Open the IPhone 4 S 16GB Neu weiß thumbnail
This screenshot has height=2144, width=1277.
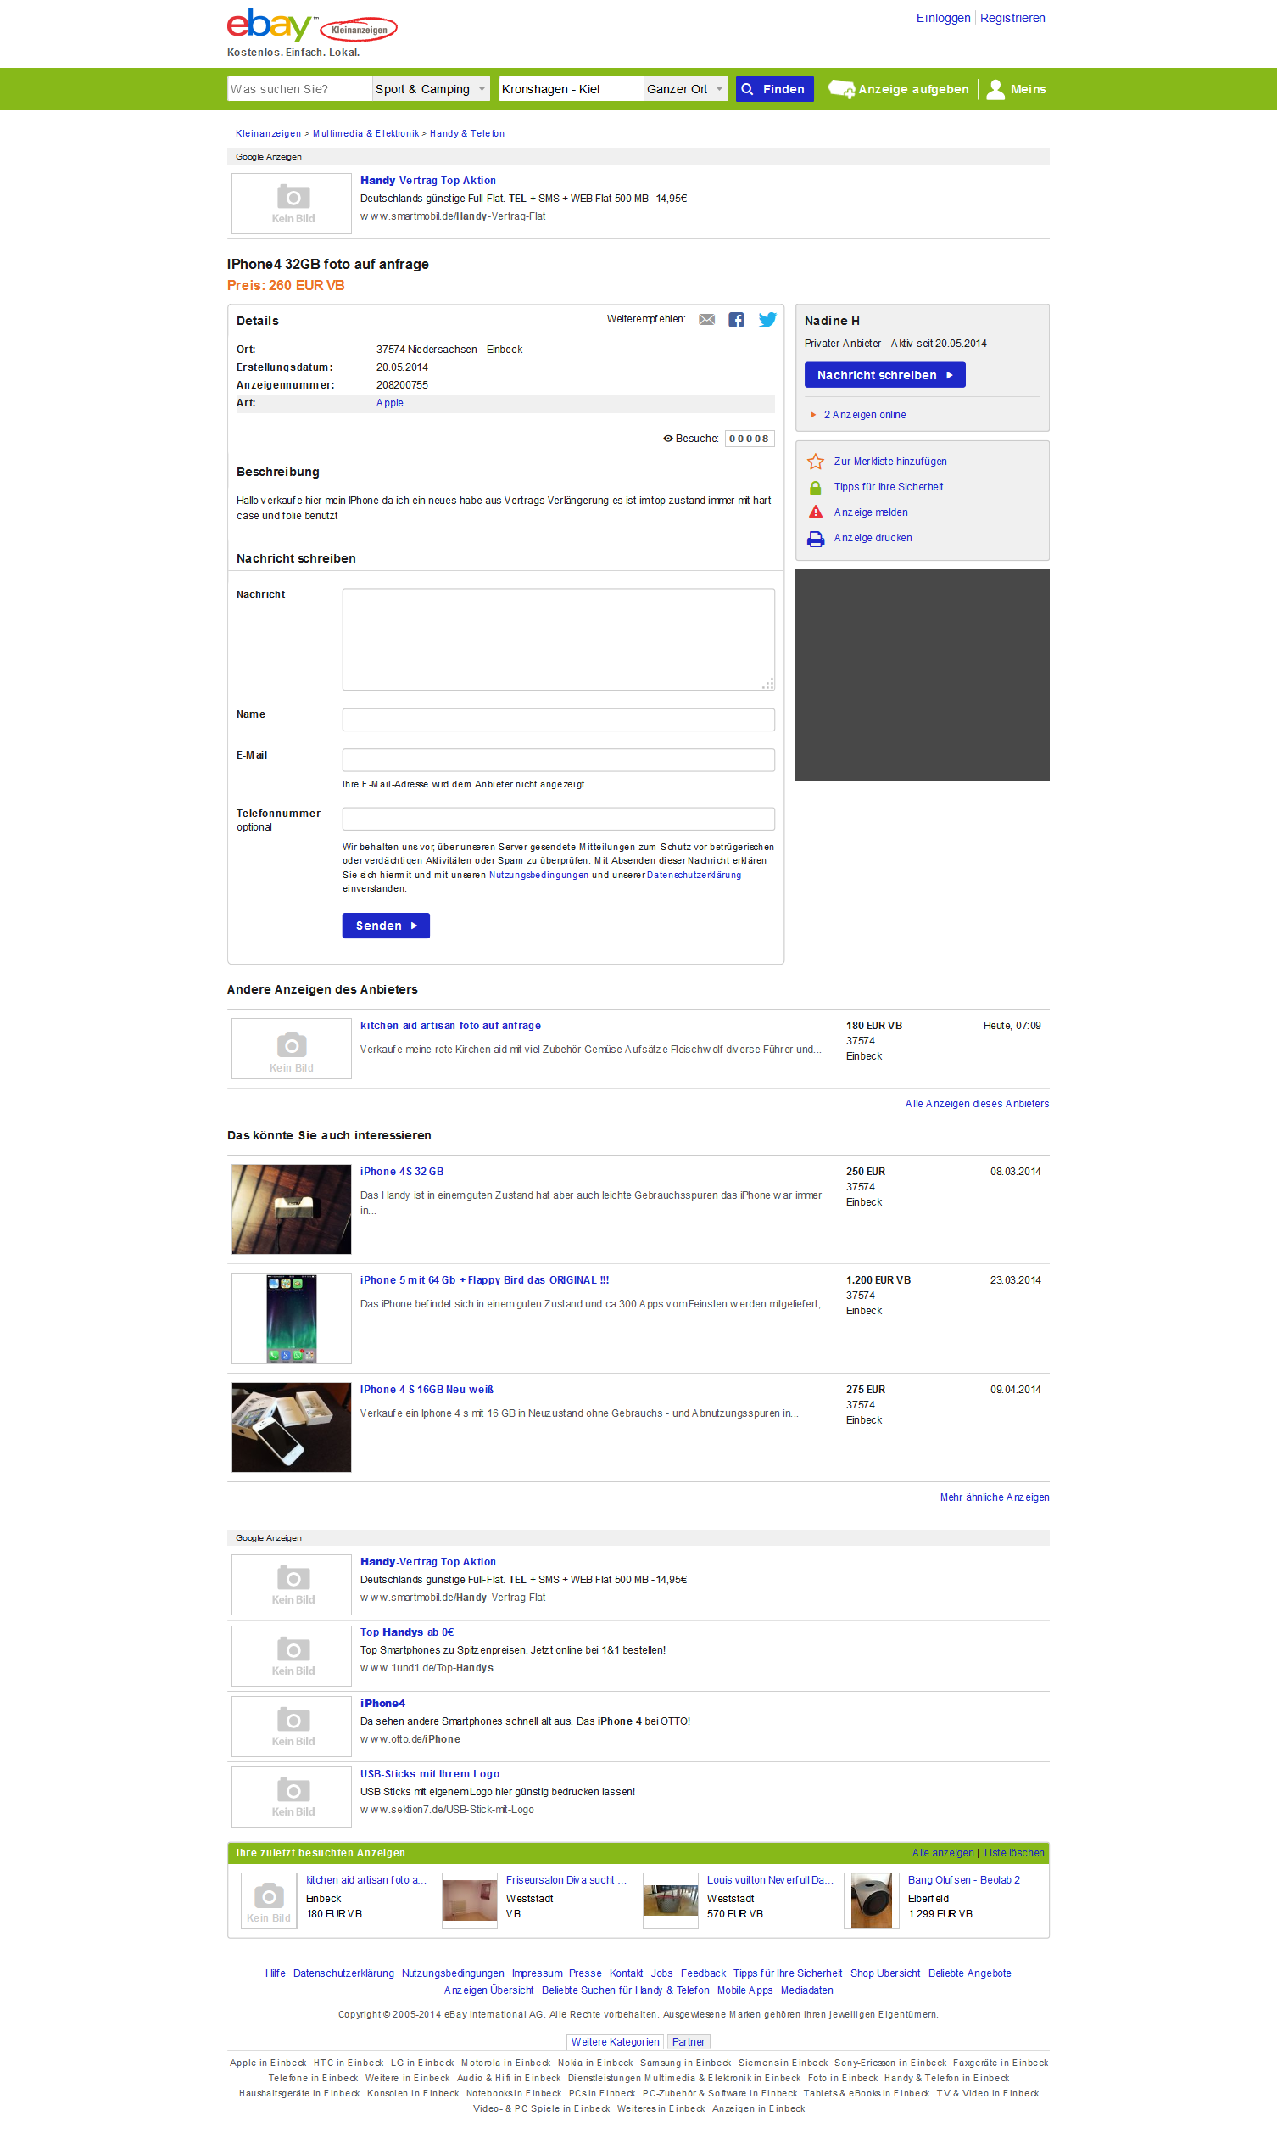point(292,1428)
